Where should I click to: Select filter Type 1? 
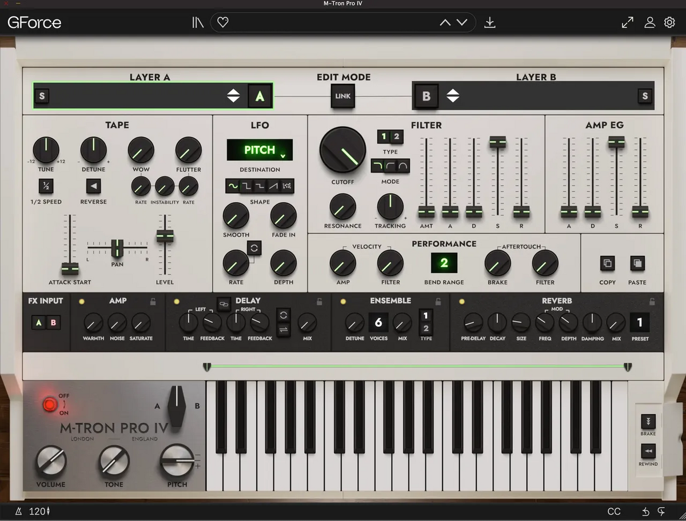click(x=384, y=137)
